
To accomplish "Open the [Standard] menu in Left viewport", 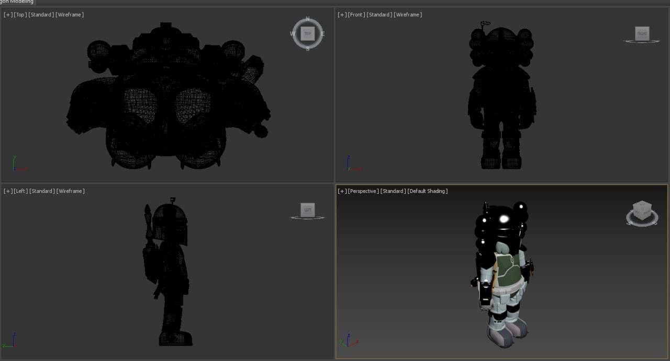I will [42, 191].
